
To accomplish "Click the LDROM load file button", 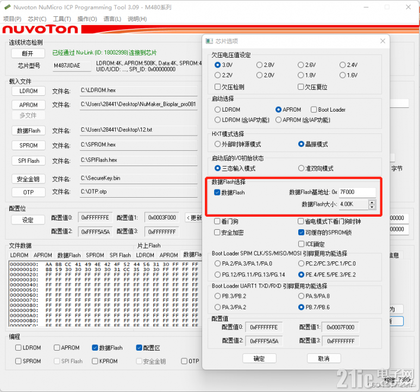I will [28, 91].
